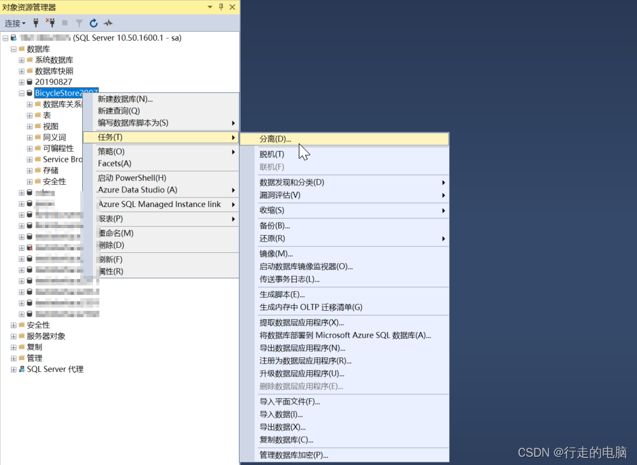
Task: Choose 导入平面文件(F)... menu entry
Action: [x=345, y=402]
